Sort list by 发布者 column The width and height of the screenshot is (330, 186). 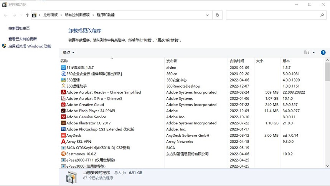point(196,61)
